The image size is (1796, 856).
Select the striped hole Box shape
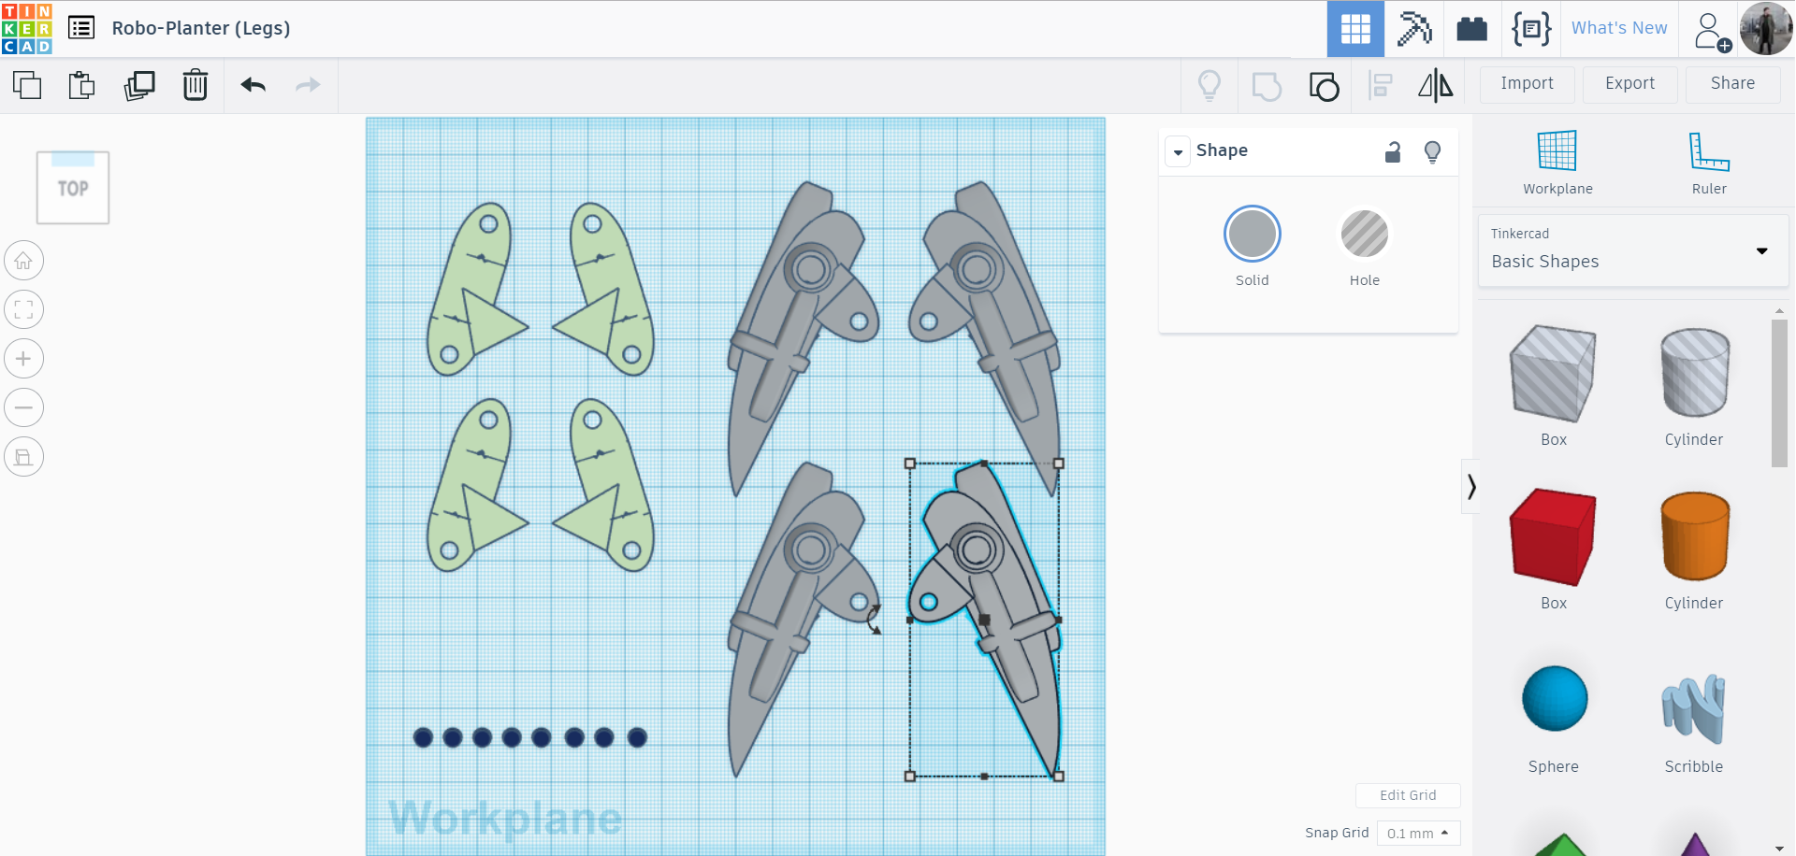1554,373
